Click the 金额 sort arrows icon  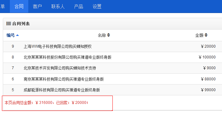tap(206, 35)
